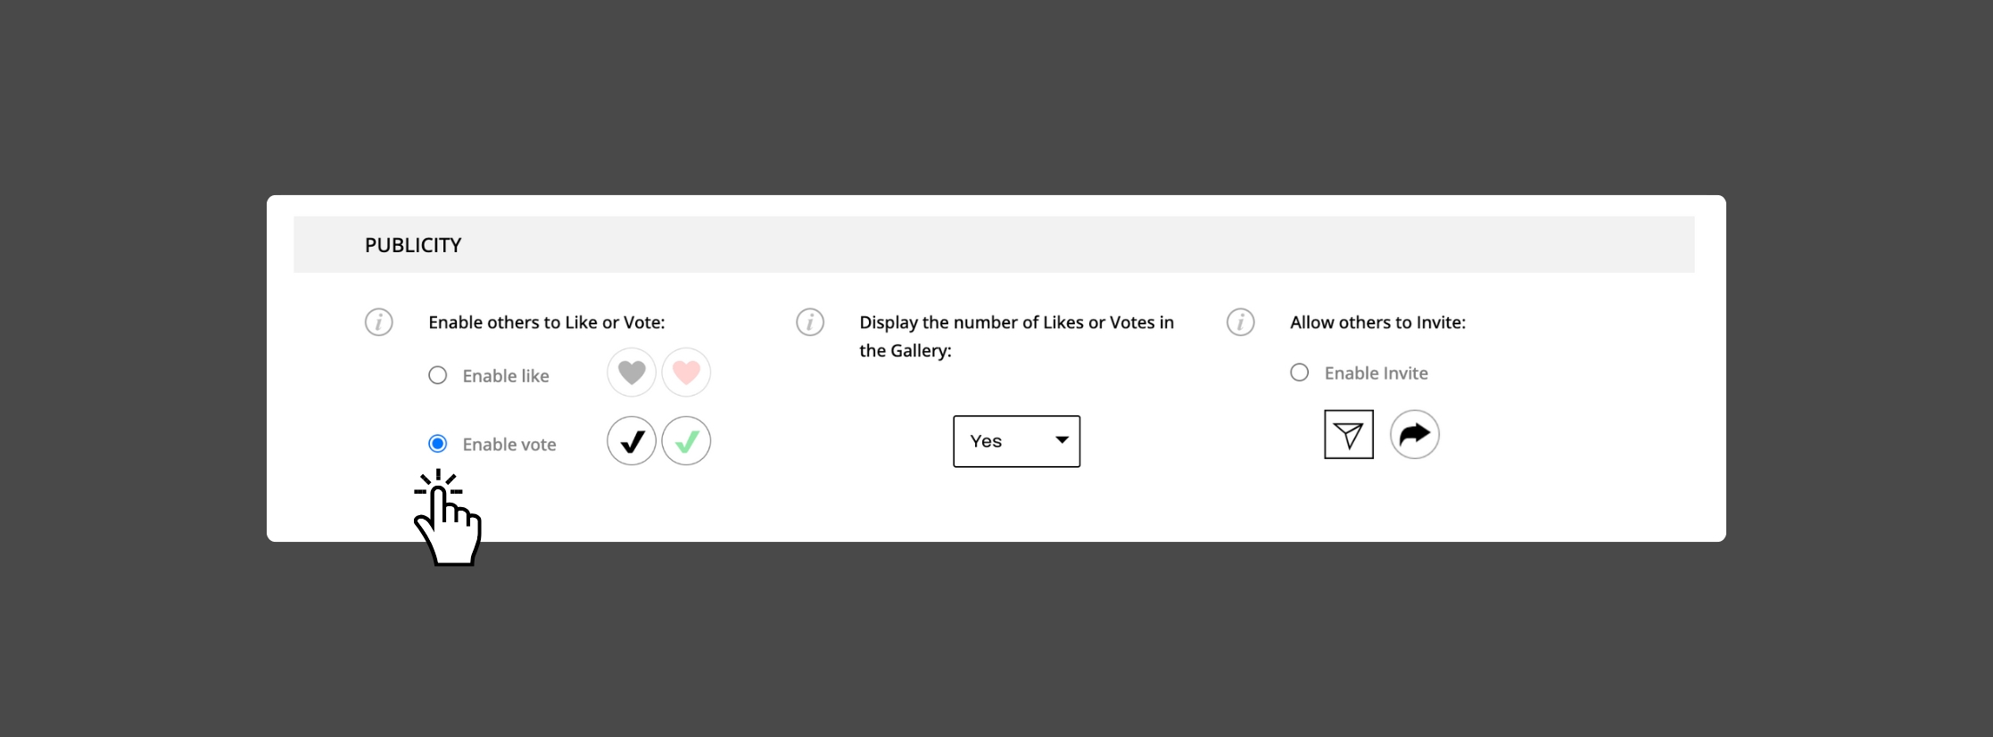The width and height of the screenshot is (1993, 737).
Task: Click the "Allow others to Invite:" heading
Action: click(1378, 323)
